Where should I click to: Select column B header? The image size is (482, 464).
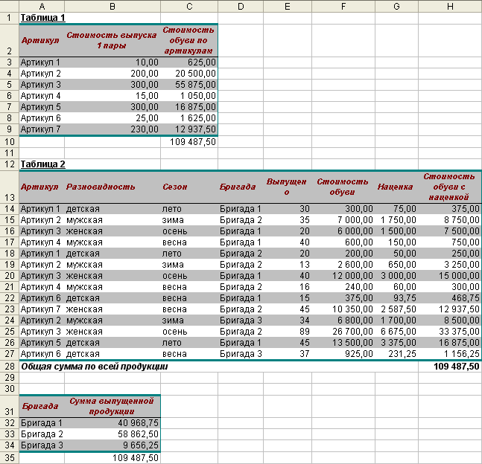coord(112,6)
